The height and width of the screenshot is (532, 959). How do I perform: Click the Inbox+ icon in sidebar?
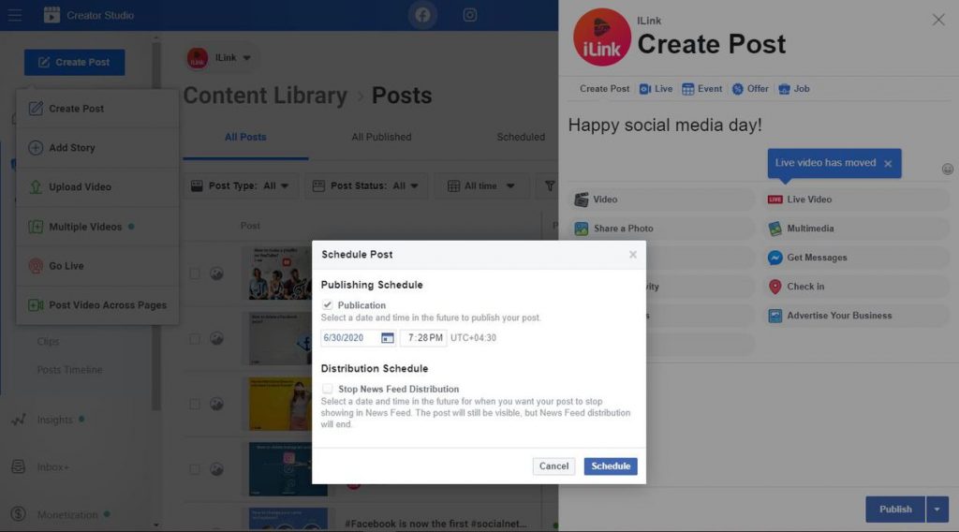[x=19, y=466]
